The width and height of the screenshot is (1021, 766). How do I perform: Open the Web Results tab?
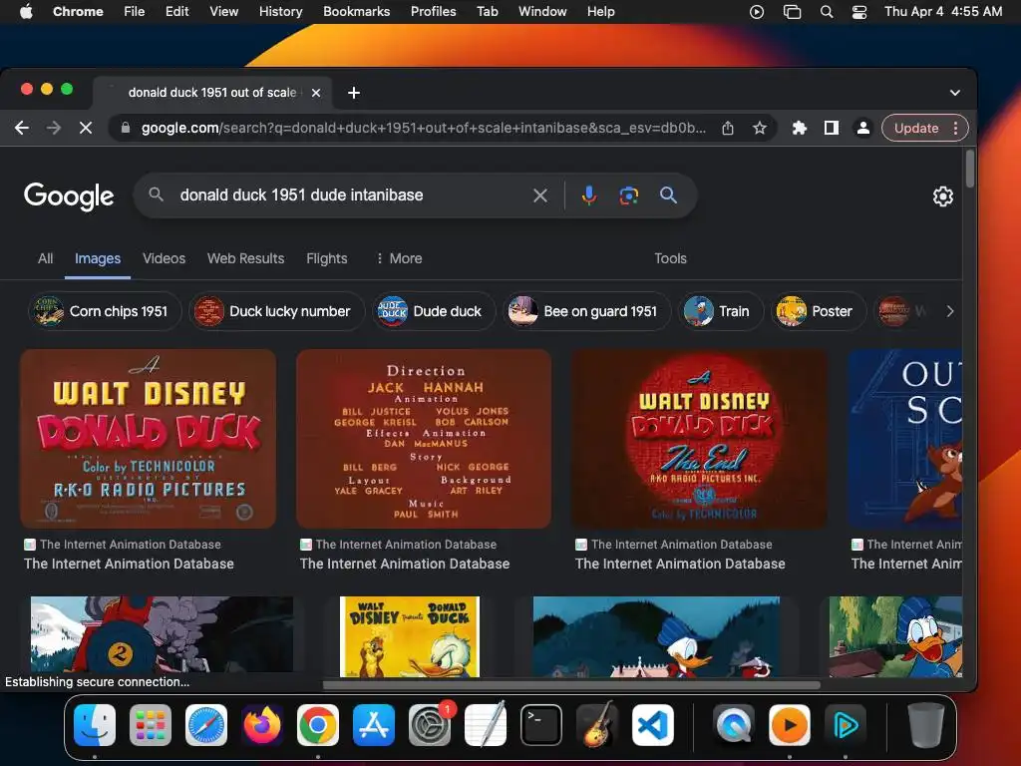click(245, 258)
